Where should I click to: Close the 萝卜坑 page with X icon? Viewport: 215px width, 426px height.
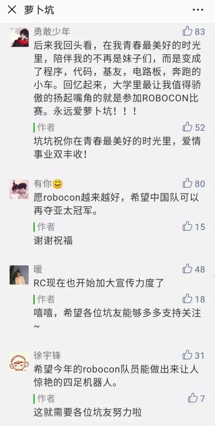point(12,10)
